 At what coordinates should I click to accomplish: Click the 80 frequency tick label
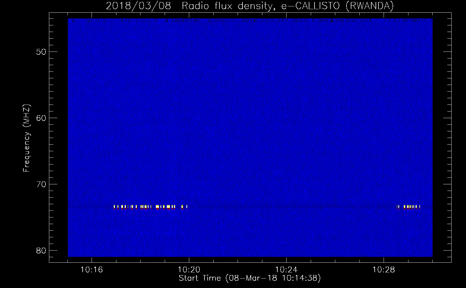pos(41,251)
